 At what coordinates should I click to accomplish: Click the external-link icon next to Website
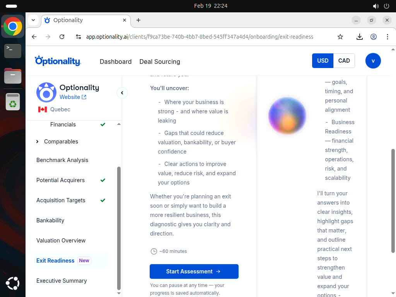point(84,97)
